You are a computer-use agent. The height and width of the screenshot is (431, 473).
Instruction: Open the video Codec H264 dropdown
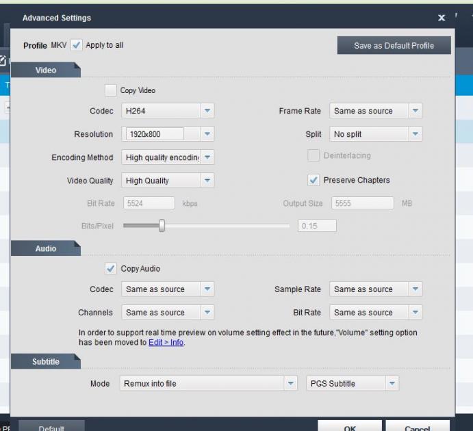[x=207, y=111]
